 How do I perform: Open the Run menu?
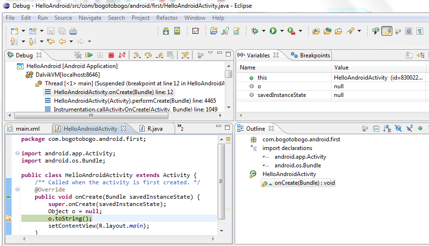[42, 18]
